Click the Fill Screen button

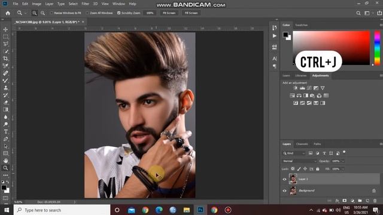(x=191, y=13)
